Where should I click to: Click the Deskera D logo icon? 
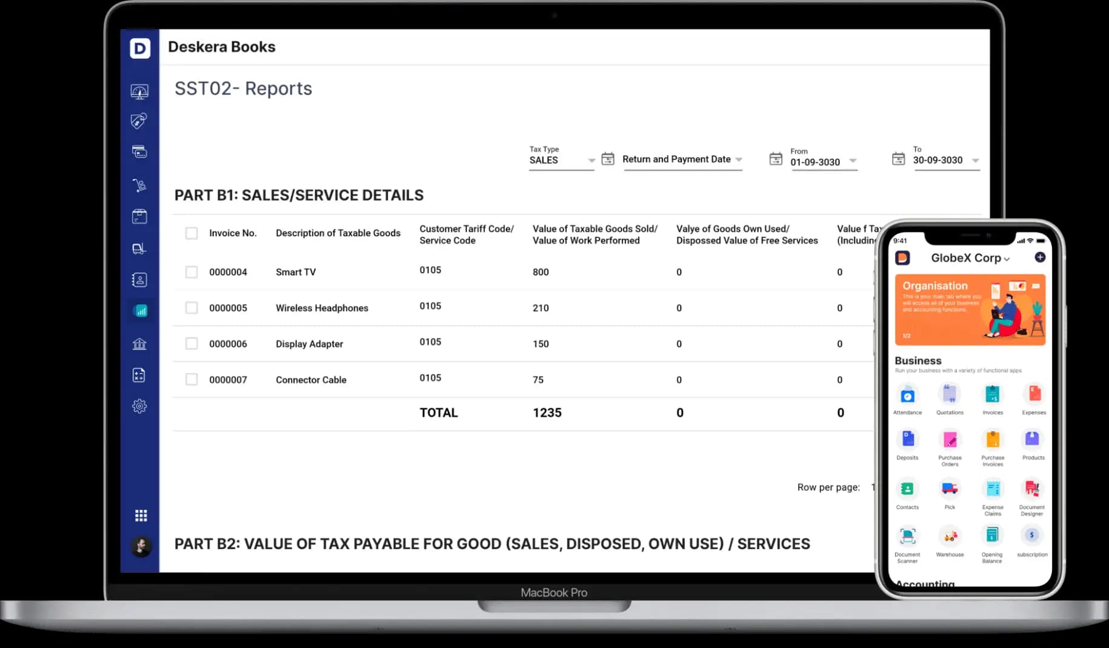coord(140,48)
